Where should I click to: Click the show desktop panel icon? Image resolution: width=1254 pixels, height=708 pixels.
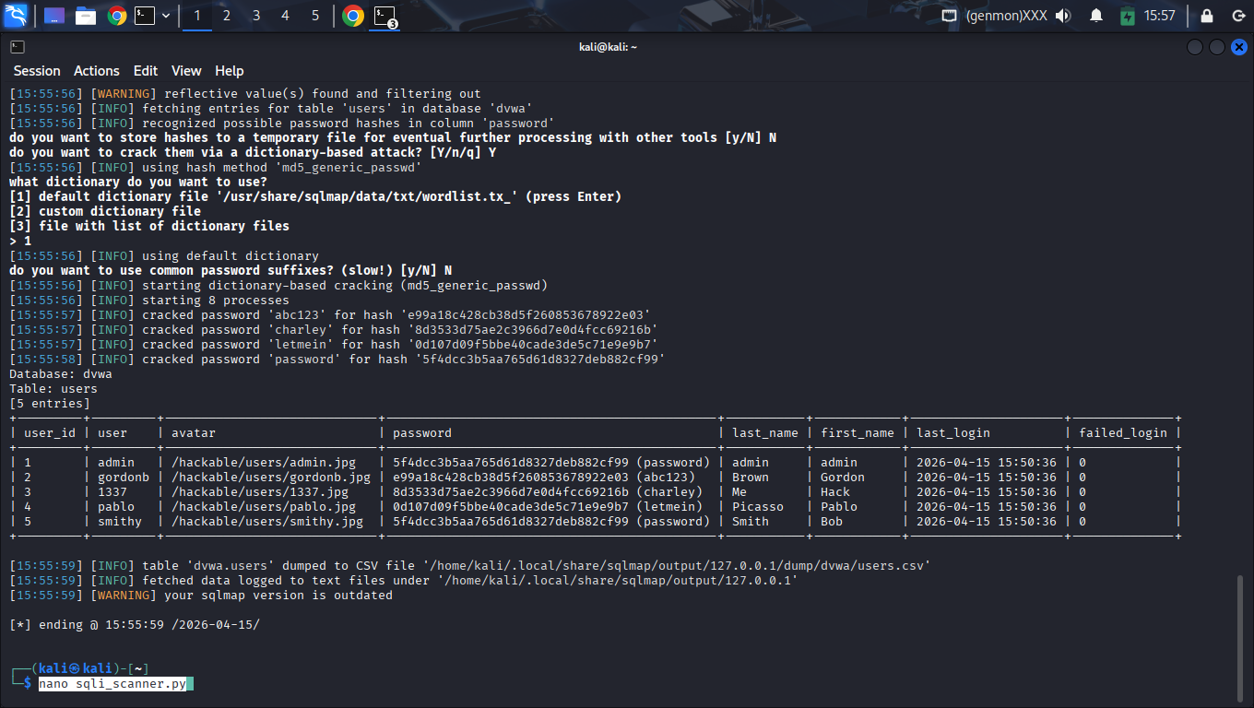(x=54, y=16)
